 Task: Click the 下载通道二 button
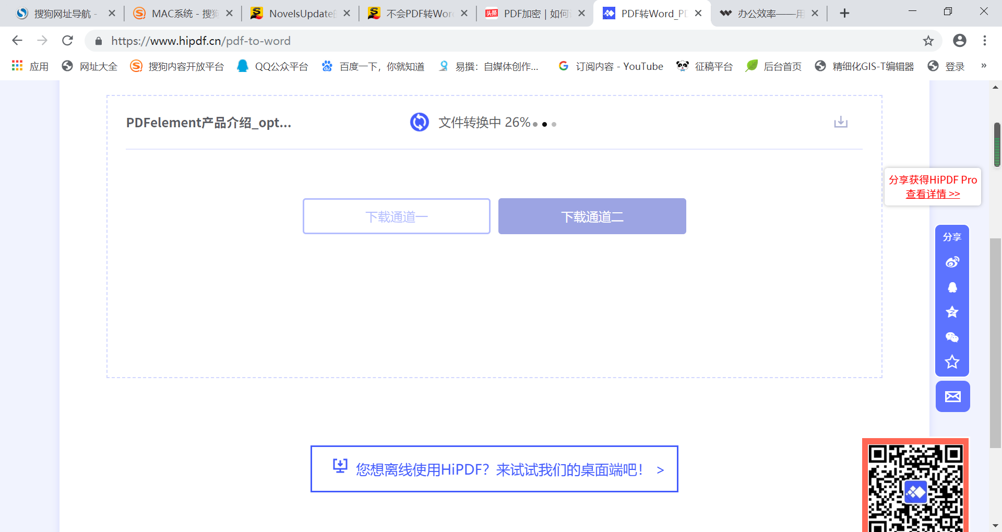pyautogui.click(x=592, y=216)
